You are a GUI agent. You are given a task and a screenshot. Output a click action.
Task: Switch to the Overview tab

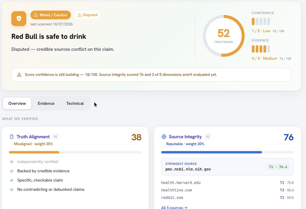click(x=17, y=103)
